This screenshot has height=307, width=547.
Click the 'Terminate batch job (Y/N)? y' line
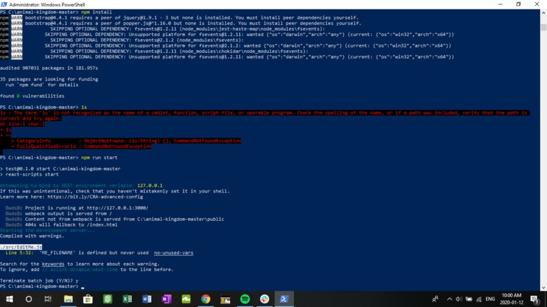click(x=39, y=281)
